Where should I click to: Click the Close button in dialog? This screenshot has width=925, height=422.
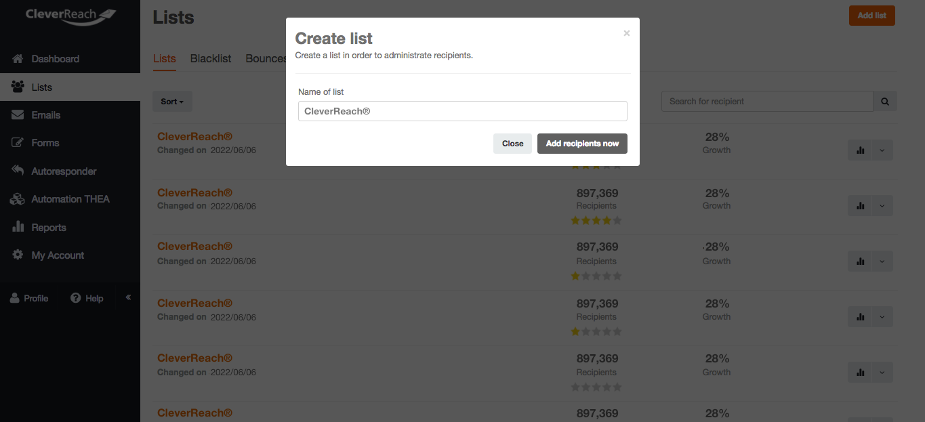pos(512,144)
